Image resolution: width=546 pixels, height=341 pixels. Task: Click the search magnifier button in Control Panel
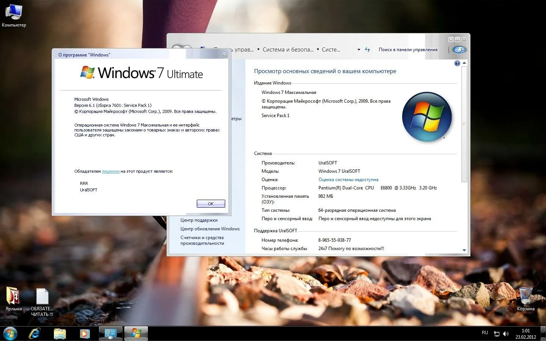point(459,50)
